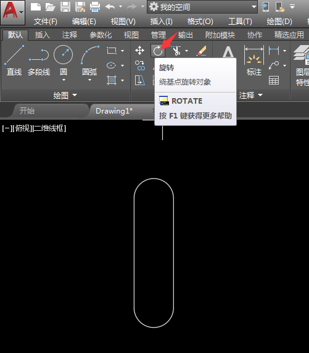Screen dimensions: 309x353
Task: Select the Ellipse draw tool
Action: pos(112,65)
